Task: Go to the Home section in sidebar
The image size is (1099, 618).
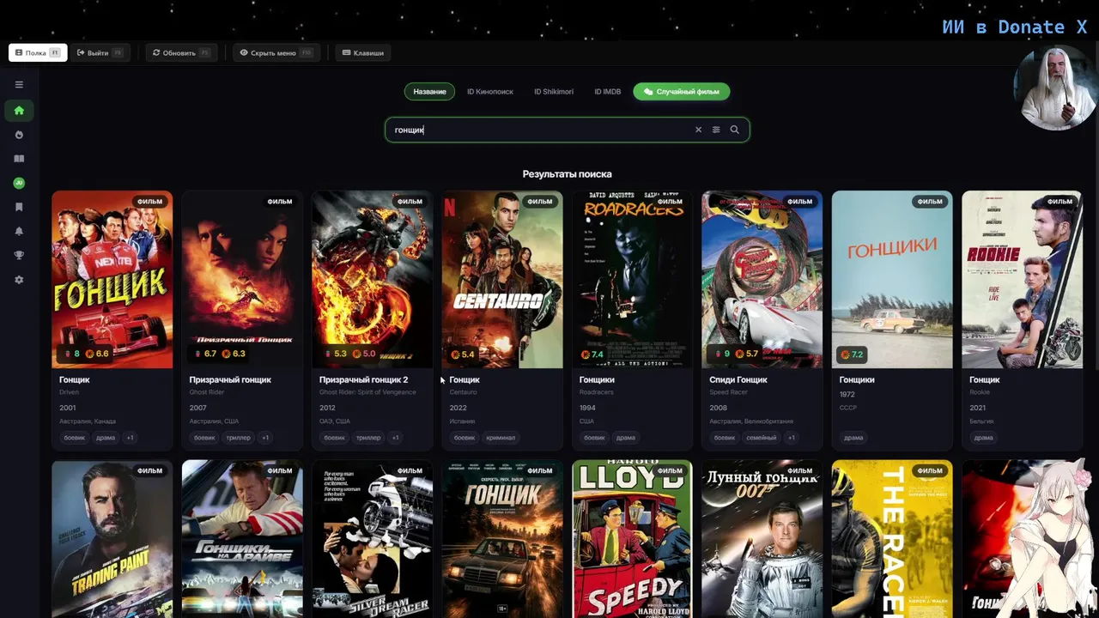Action: 19,111
